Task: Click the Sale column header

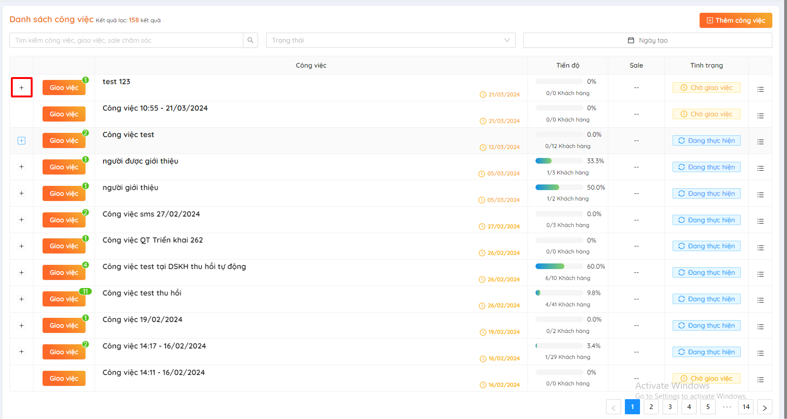Action: (636, 65)
